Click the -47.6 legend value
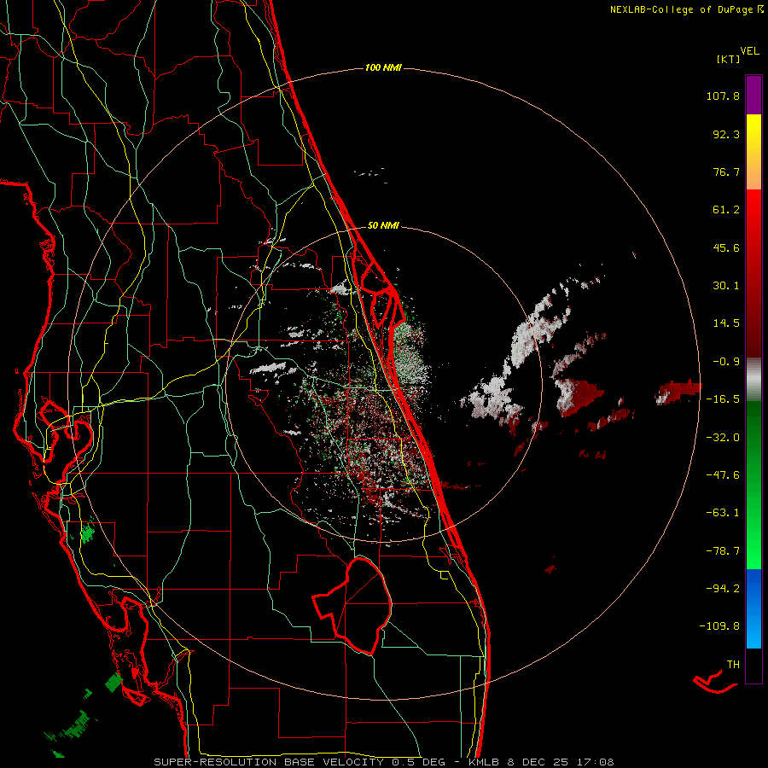 (x=723, y=475)
